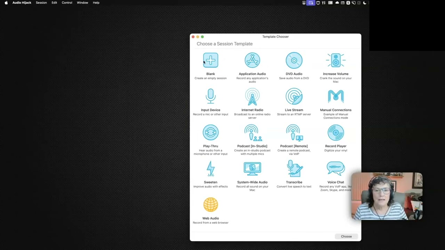Click the 'Save audio from a DVD' description
The image size is (445, 250).
pos(294,78)
